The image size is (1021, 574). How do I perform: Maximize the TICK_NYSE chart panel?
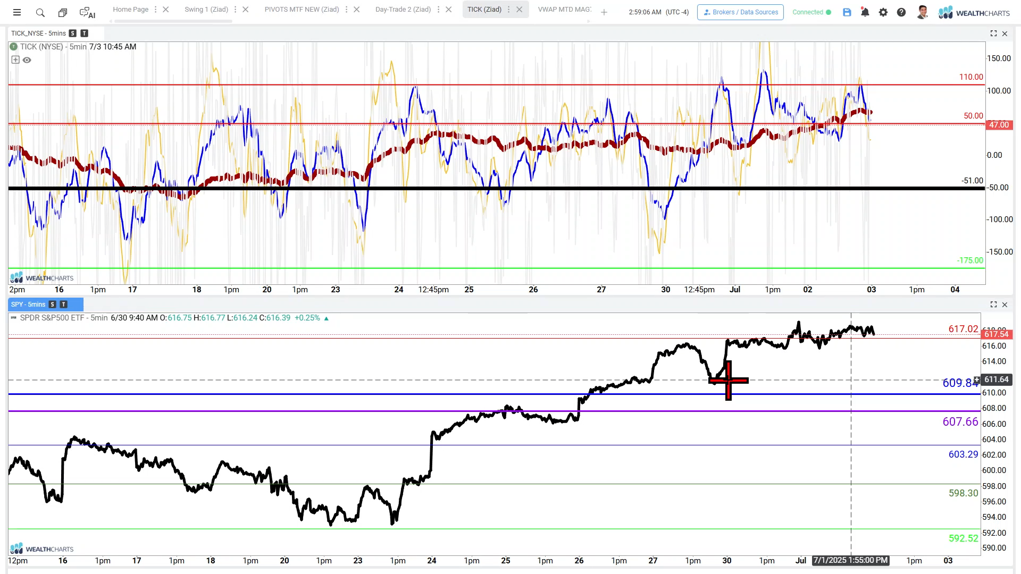tap(993, 33)
